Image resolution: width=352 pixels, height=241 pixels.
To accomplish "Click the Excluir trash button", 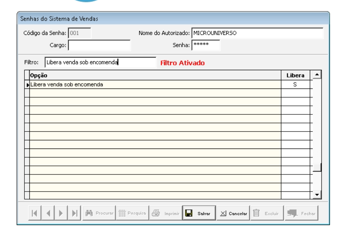I will point(266,213).
